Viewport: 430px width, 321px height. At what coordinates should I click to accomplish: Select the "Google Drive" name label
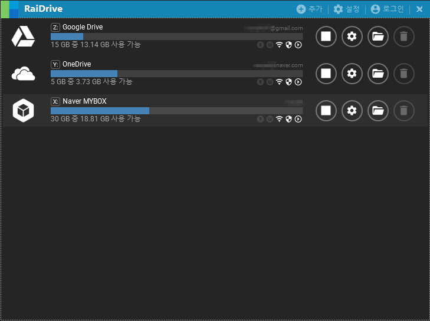(83, 27)
